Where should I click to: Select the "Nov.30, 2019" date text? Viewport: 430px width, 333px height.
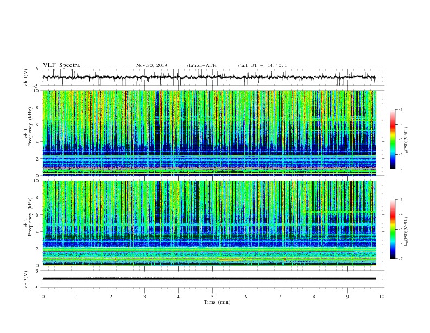(x=151, y=65)
